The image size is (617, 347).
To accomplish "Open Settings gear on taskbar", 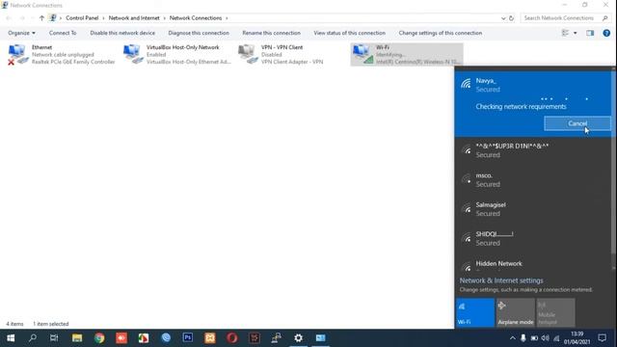I will pyautogui.click(x=298, y=338).
